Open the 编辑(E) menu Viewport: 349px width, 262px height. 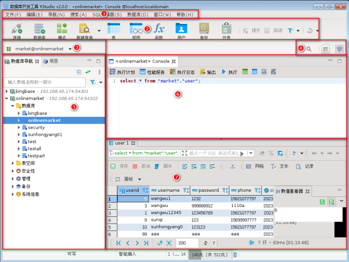[34, 15]
